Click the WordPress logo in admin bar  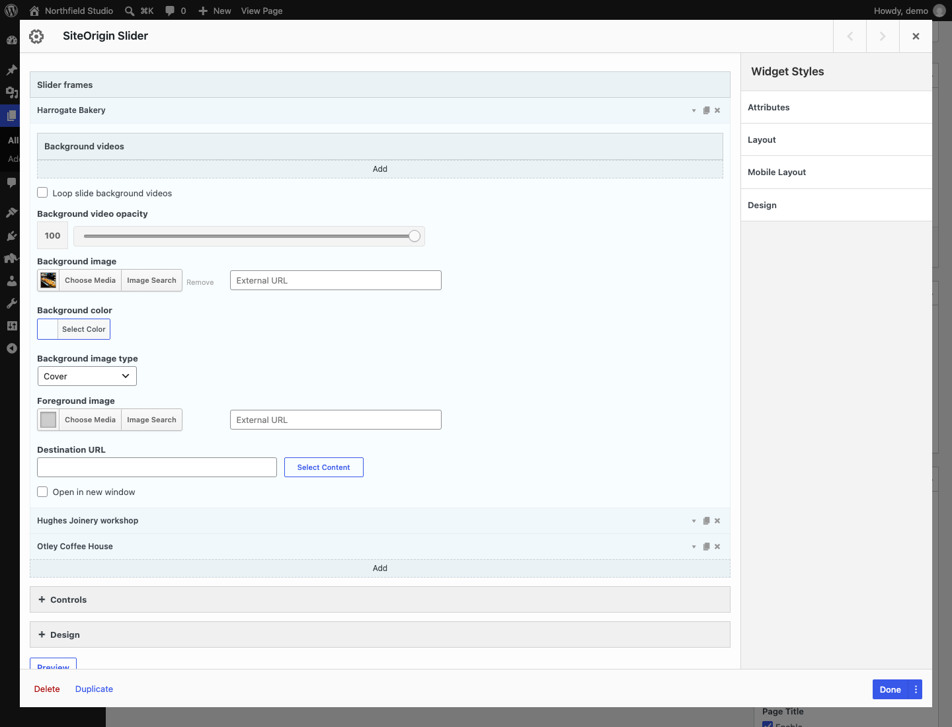click(x=11, y=11)
